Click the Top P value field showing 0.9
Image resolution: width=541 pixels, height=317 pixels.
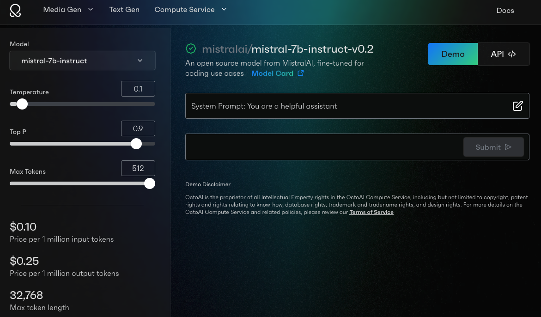click(x=138, y=128)
